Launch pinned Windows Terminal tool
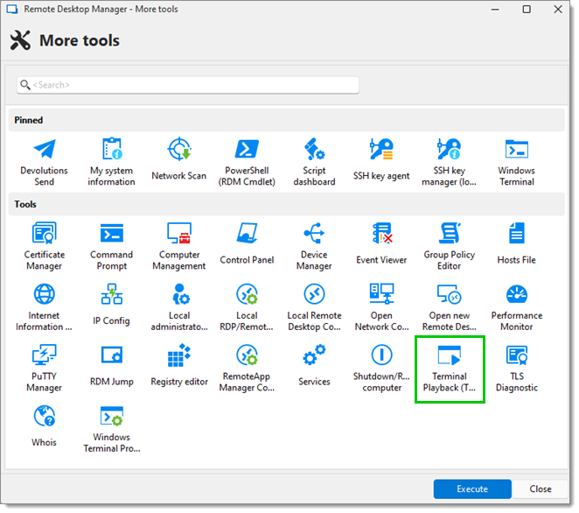Viewport: 579px width, 513px height. [517, 162]
